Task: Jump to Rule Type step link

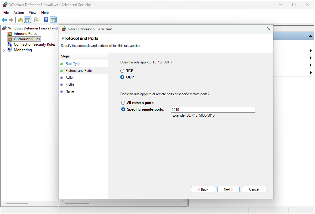Action: point(73,64)
